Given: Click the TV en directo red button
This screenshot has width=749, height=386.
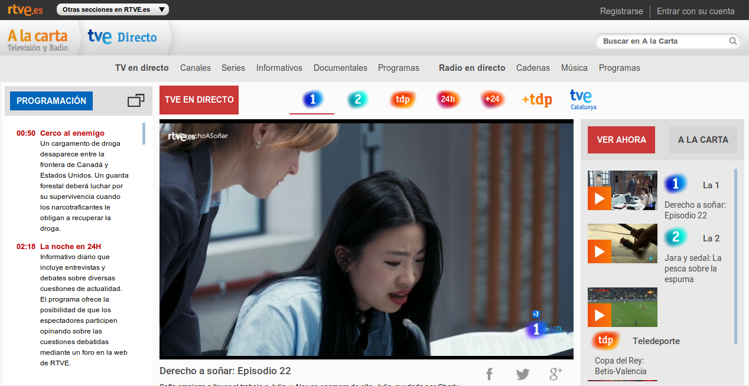Looking at the screenshot, I should click(199, 100).
